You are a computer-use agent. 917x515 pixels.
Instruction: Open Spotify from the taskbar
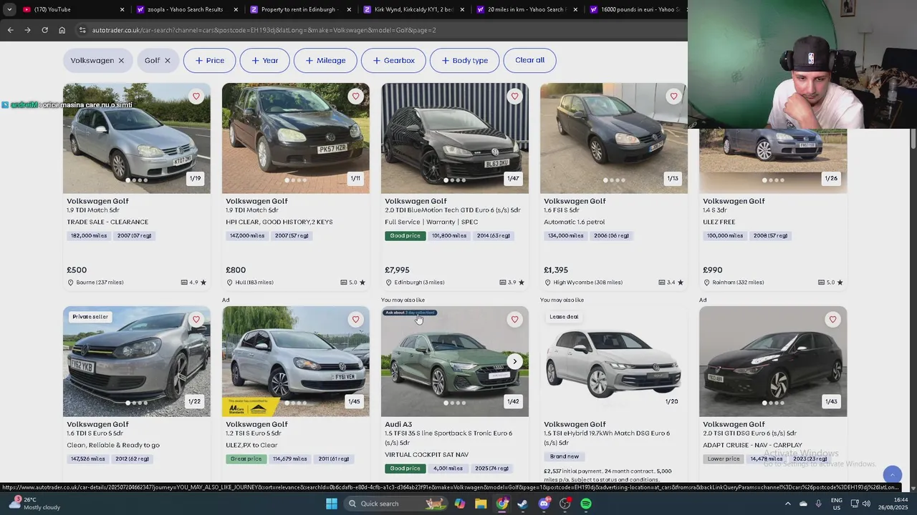586,504
